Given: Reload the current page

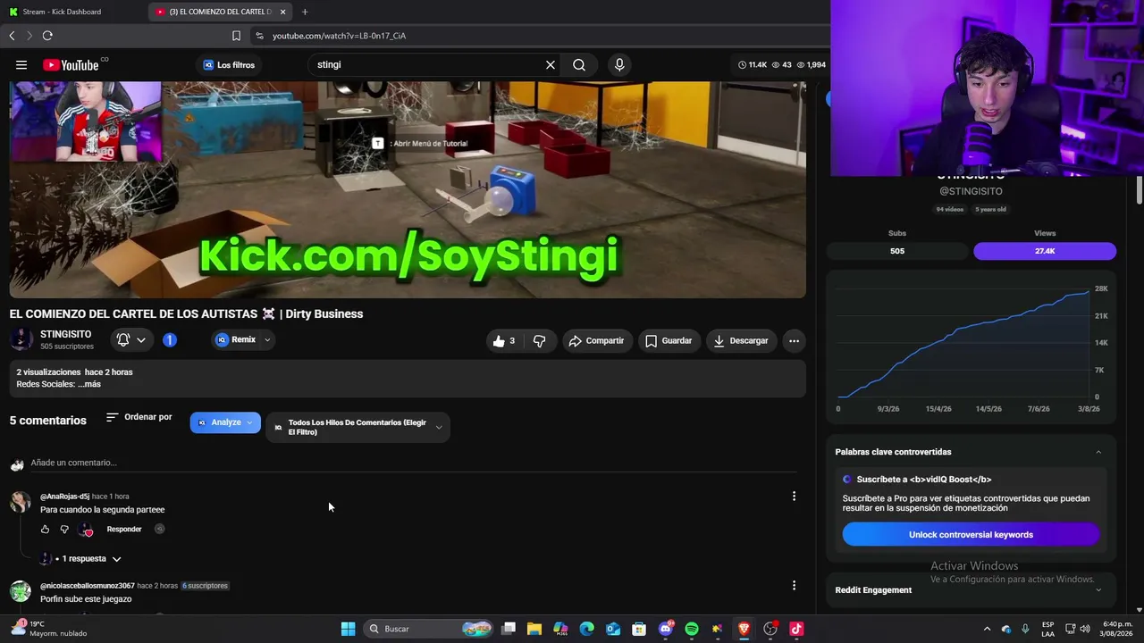Looking at the screenshot, I should pyautogui.click(x=47, y=36).
